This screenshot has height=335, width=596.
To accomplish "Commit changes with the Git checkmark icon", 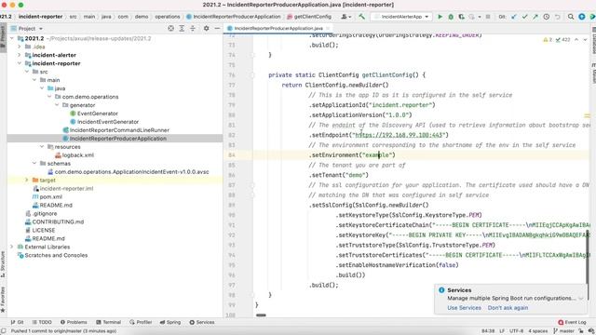I will 524,17.
